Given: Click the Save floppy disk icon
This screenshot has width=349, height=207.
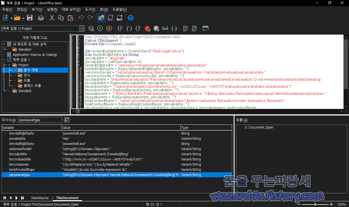Looking at the screenshot, I should (30, 18).
